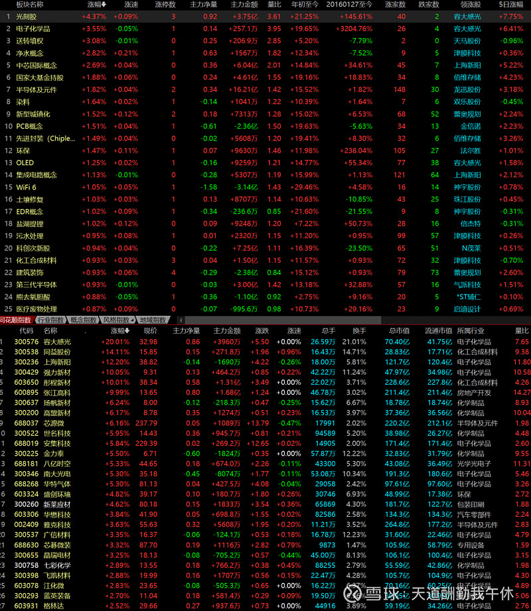Viewport: 531px width, 611px height.
Task: Select the 光刻胶 sector row
Action: [x=265, y=17]
